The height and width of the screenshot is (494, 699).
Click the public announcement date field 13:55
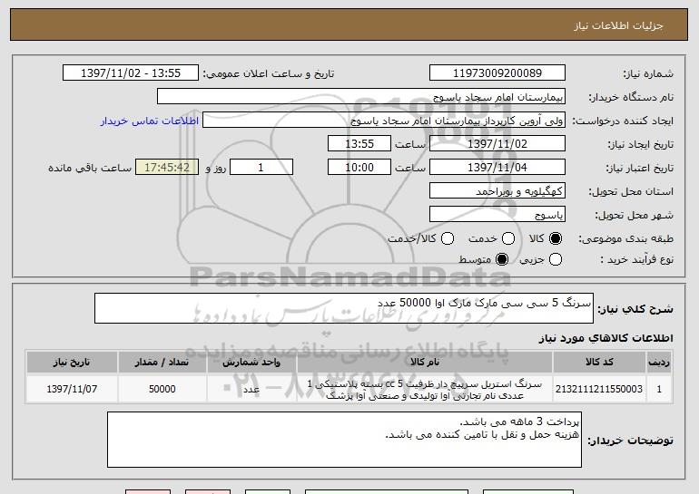pyautogui.click(x=131, y=73)
